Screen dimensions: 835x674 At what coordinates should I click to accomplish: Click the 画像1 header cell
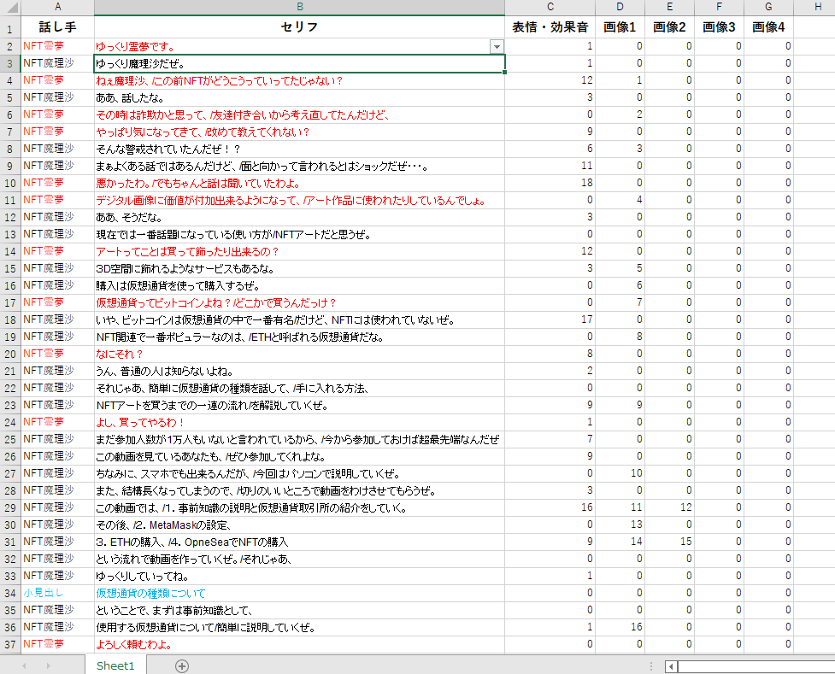click(x=620, y=26)
